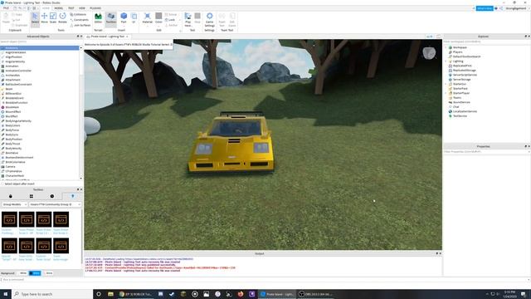Click the Group edit button

[171, 15]
